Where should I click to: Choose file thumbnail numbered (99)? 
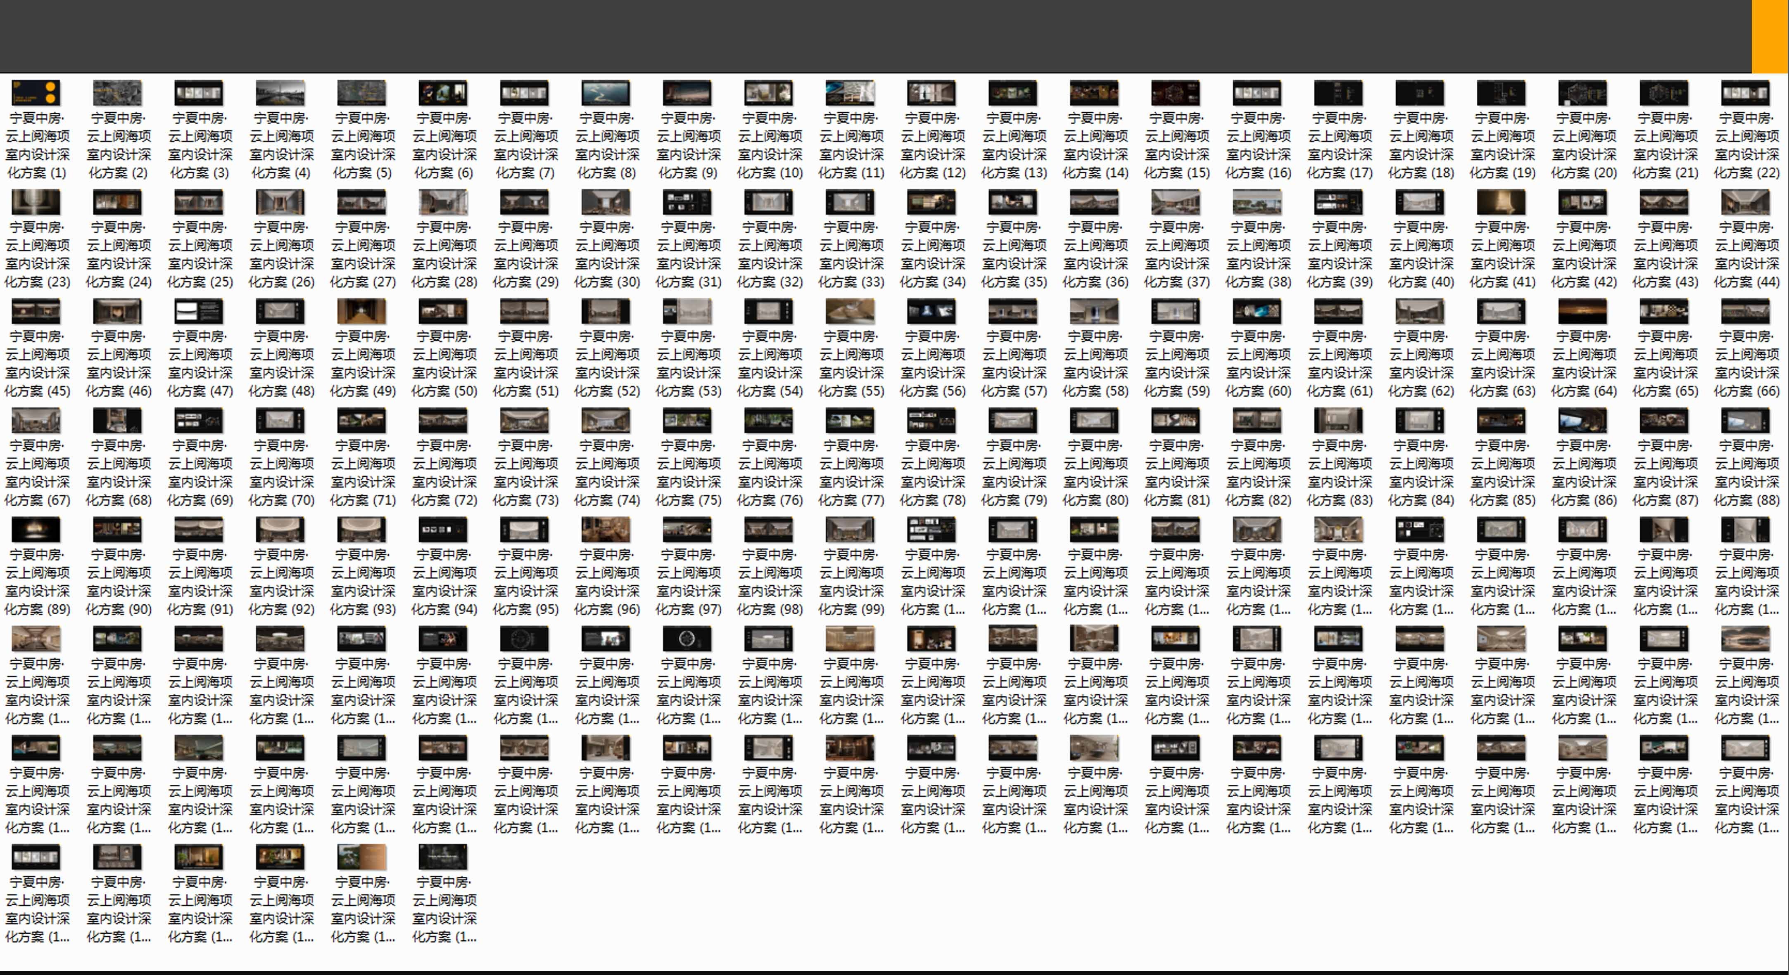pos(850,530)
